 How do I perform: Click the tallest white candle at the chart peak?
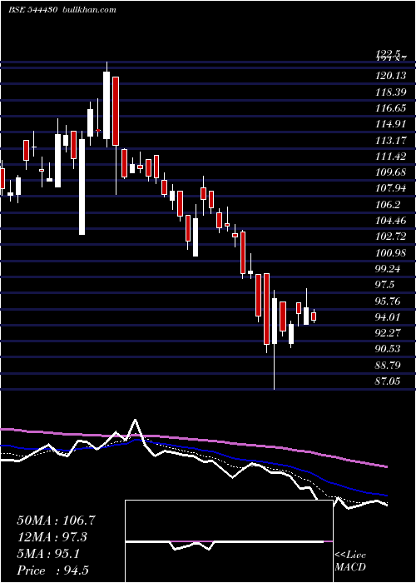tap(106, 105)
